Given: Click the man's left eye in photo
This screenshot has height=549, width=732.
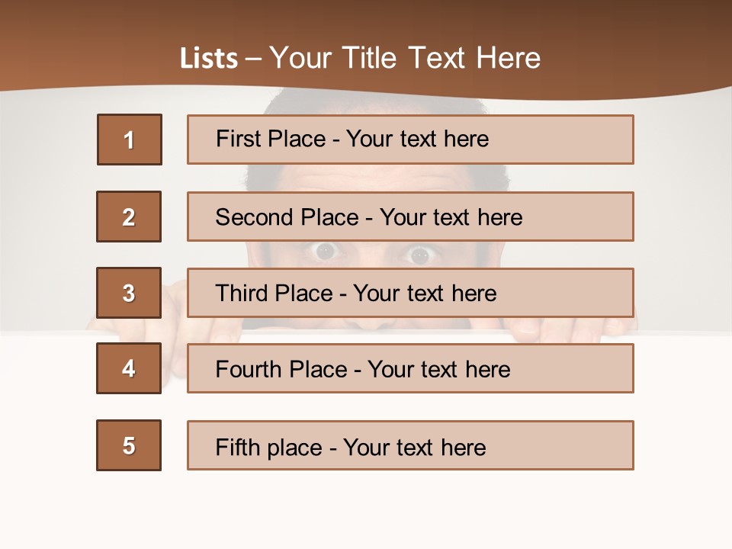Looking at the screenshot, I should pyautogui.click(x=326, y=251).
